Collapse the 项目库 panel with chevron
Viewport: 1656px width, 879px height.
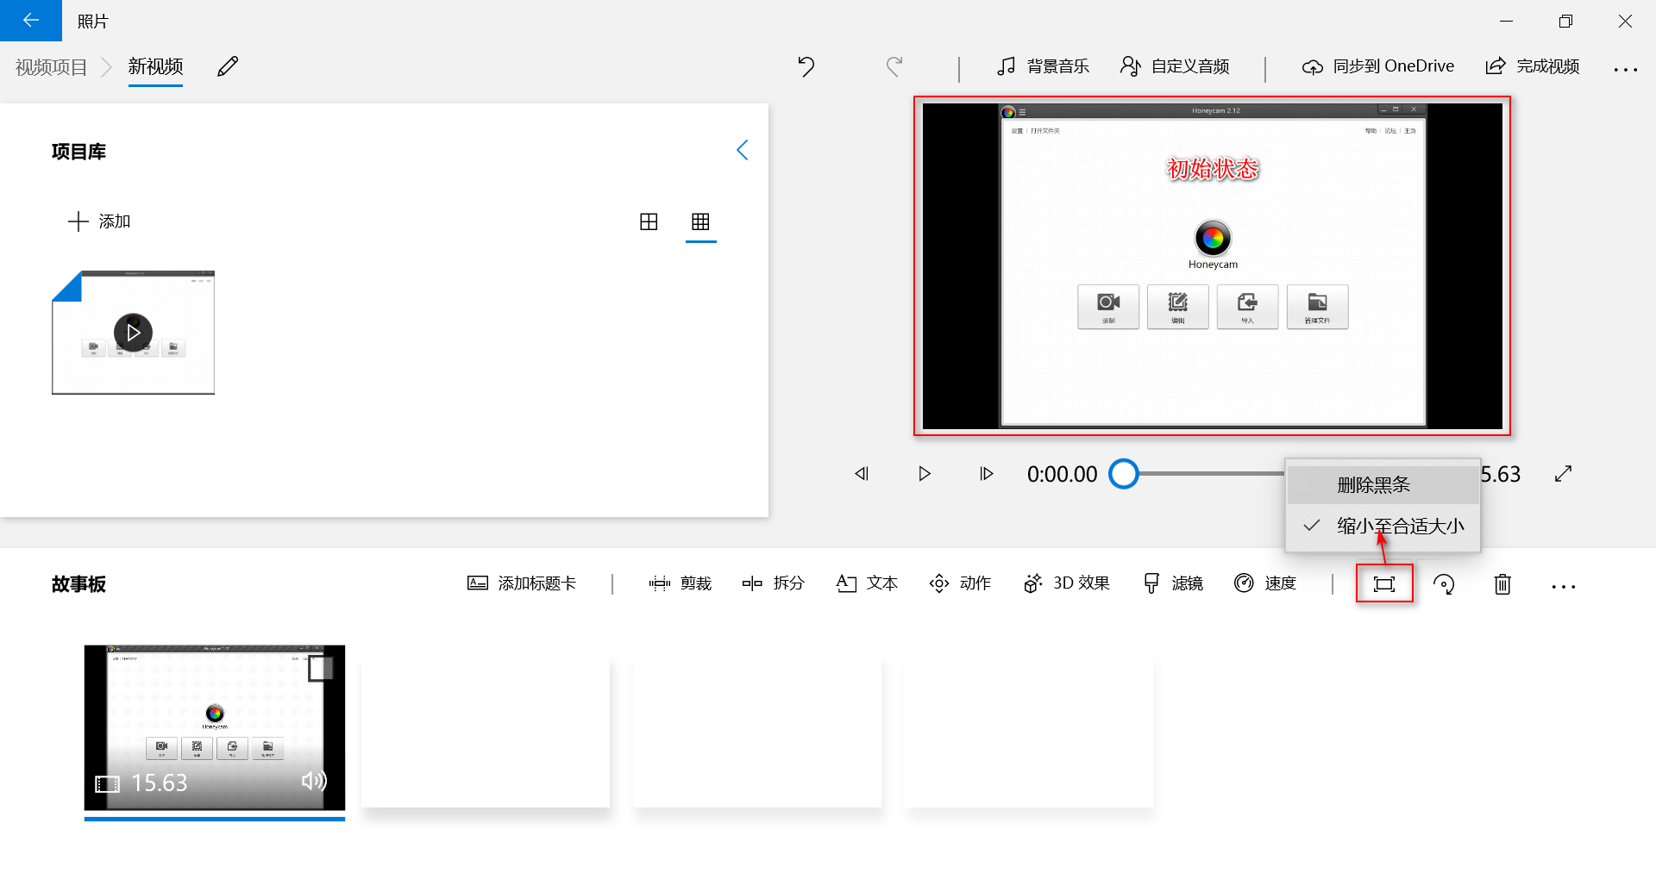point(742,151)
